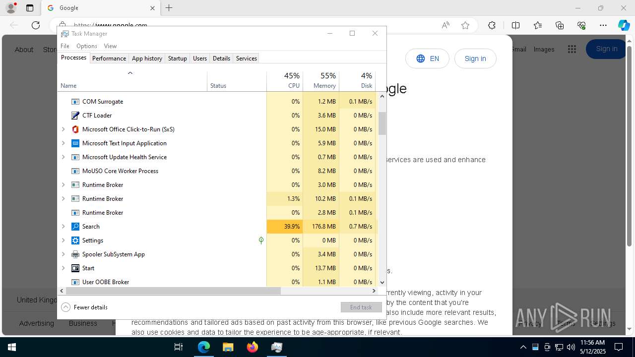Expand Spooler SubSystem App group
Screen dimensions: 635x357
[x=63, y=254]
